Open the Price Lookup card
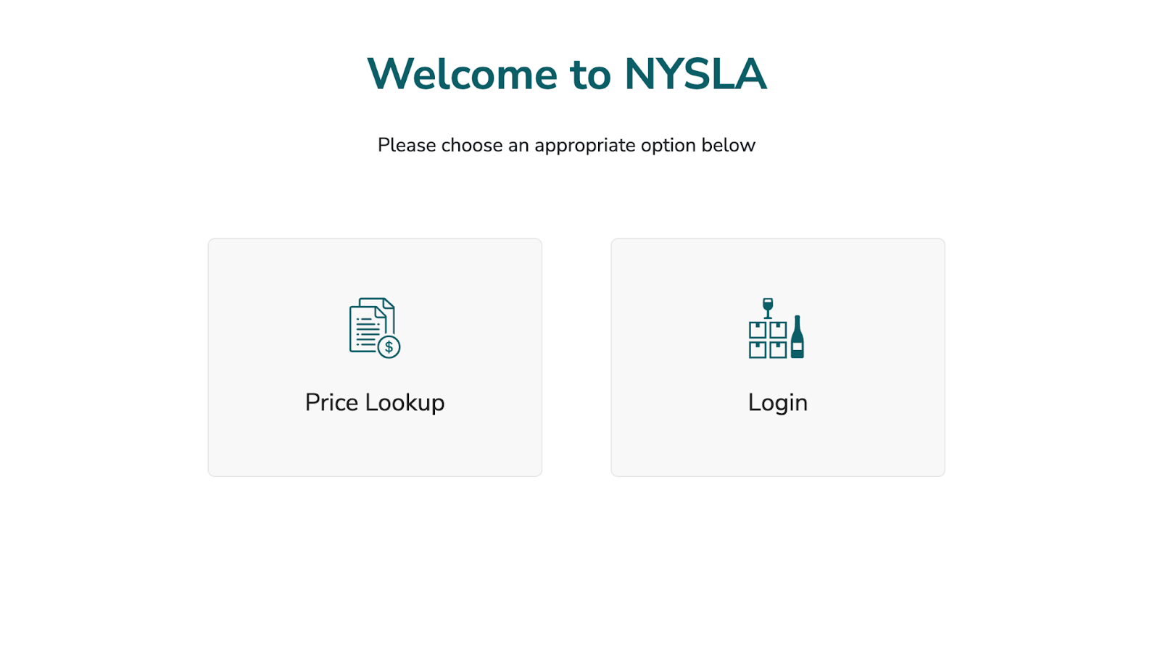1160x664 pixels. click(x=375, y=357)
